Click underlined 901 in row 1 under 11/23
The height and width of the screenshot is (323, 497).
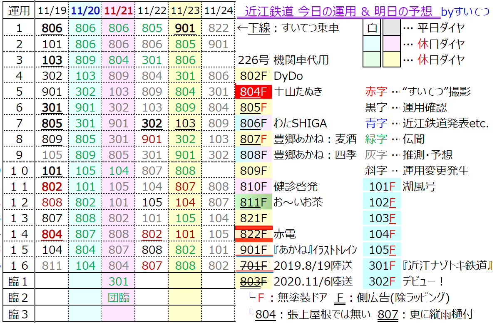tap(185, 28)
